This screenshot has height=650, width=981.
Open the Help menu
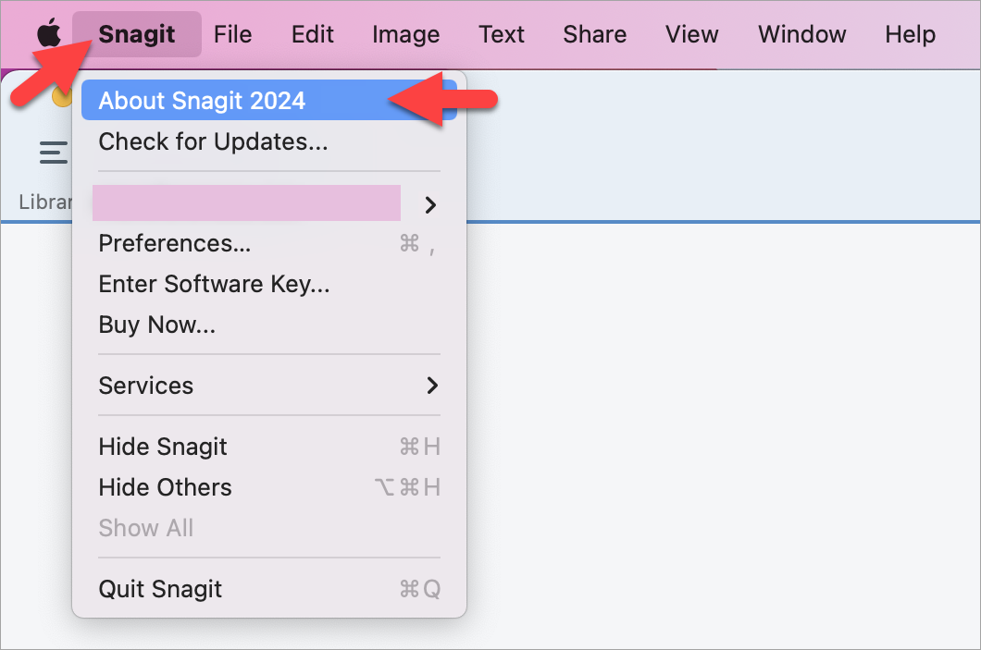click(910, 34)
